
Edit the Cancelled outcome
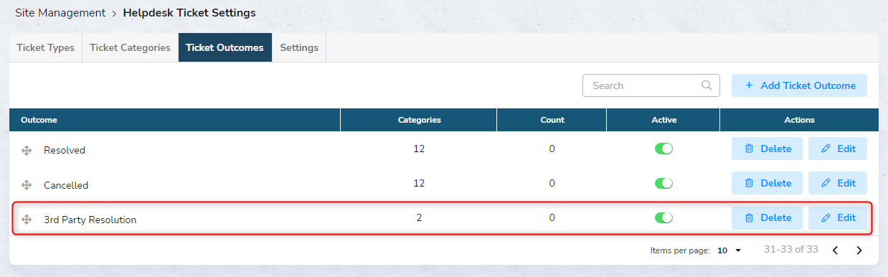(838, 183)
